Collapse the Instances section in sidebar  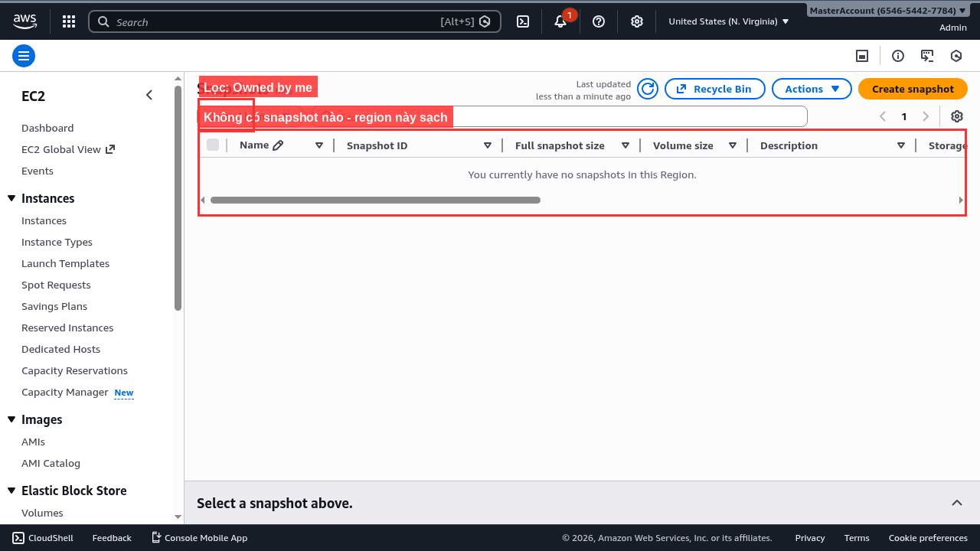click(x=11, y=198)
